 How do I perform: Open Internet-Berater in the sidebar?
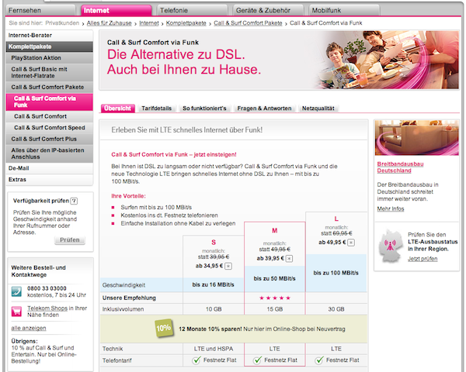tap(50, 36)
